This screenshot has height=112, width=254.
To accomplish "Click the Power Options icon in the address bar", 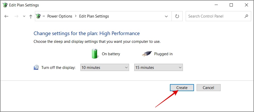I will coord(38,16).
